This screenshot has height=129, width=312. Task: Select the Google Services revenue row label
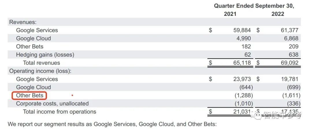tap(37, 30)
